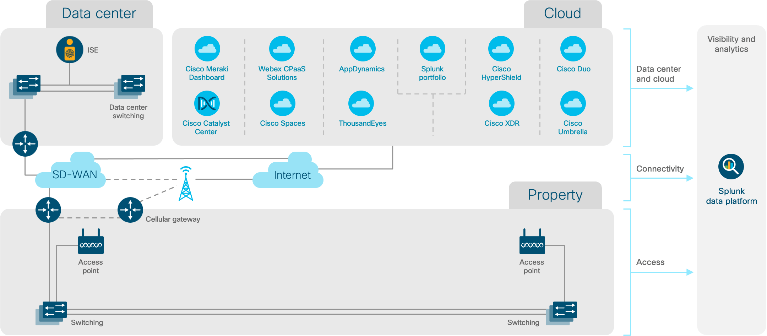Click the Cisco Catalyst Center text
Viewport: 767px width, 336px height.
pyautogui.click(x=206, y=128)
